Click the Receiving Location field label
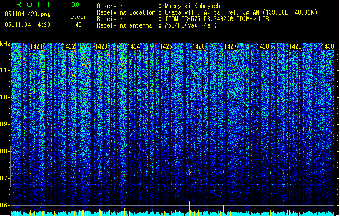 (126, 12)
